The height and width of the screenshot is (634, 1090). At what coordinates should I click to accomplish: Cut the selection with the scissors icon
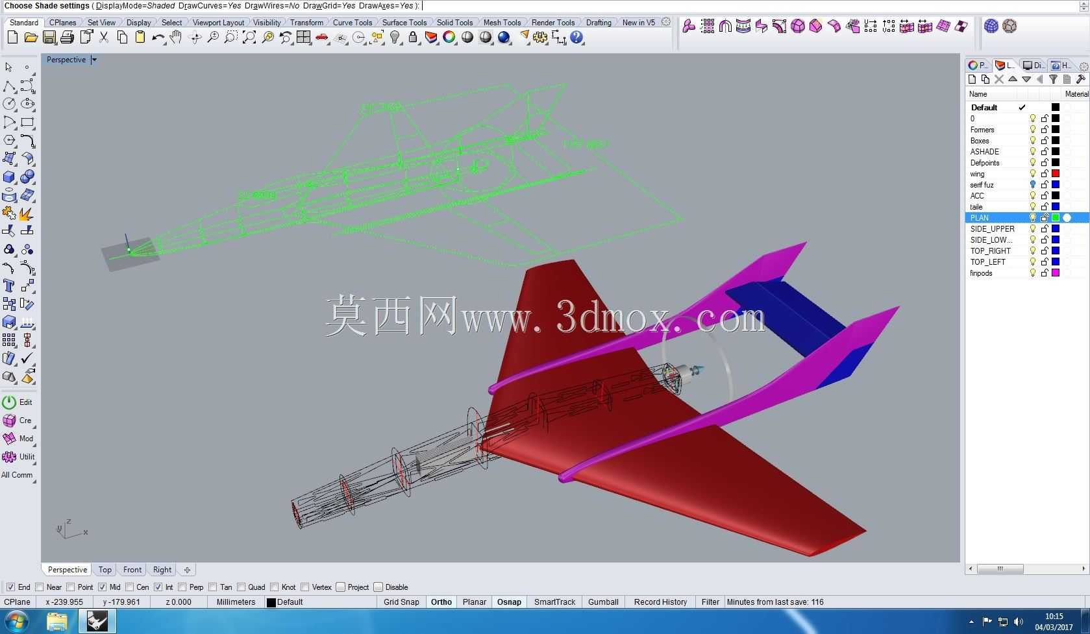click(104, 38)
